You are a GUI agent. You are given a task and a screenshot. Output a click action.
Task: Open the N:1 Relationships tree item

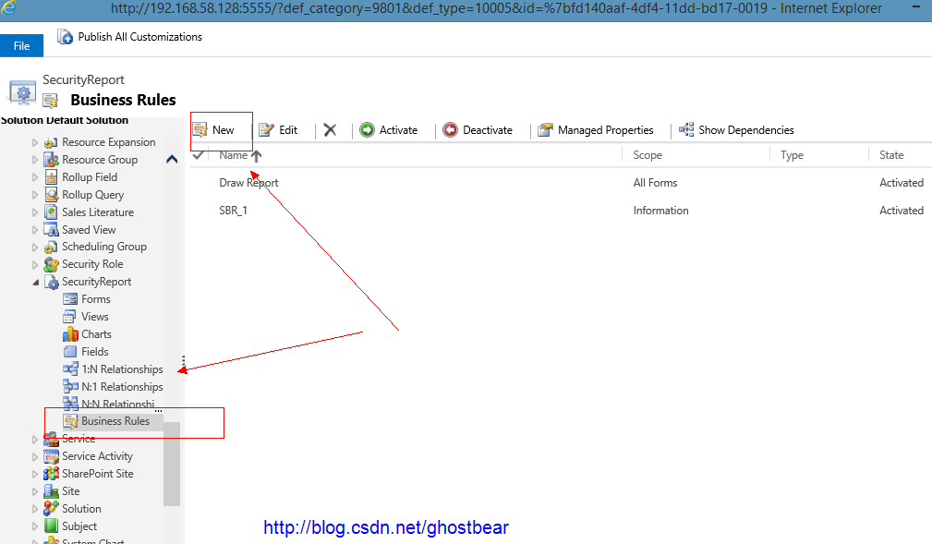click(122, 386)
